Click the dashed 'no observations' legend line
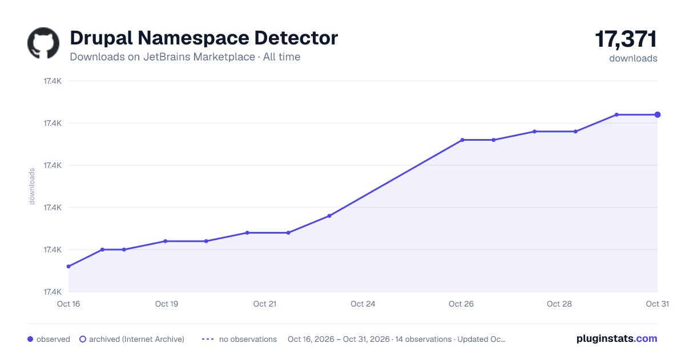Image resolution: width=685 pixels, height=359 pixels. pos(207,339)
